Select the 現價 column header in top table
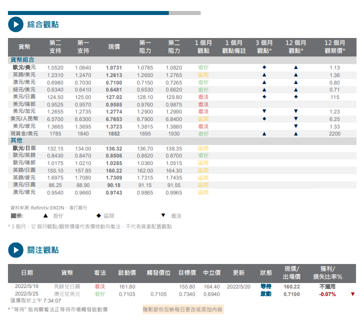The height and width of the screenshot is (327, 363). click(x=114, y=47)
